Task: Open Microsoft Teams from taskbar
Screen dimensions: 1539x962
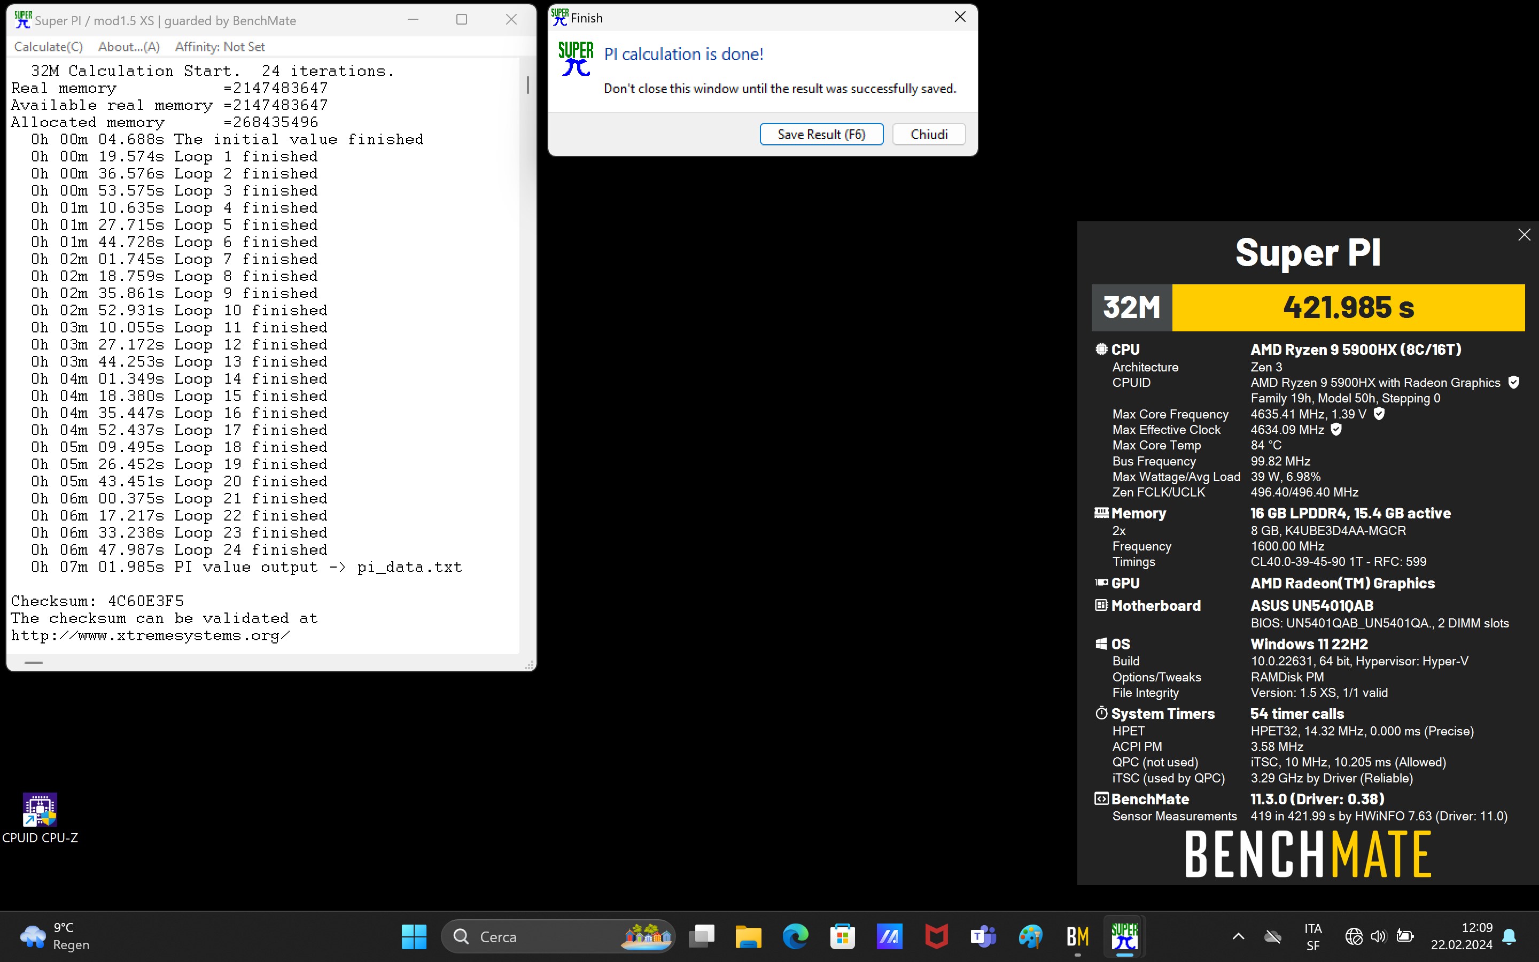Action: click(x=983, y=936)
